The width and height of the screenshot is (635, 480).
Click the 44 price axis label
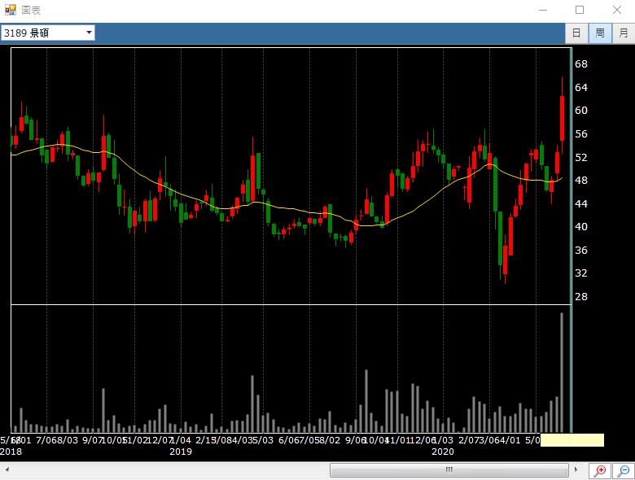[x=581, y=203]
